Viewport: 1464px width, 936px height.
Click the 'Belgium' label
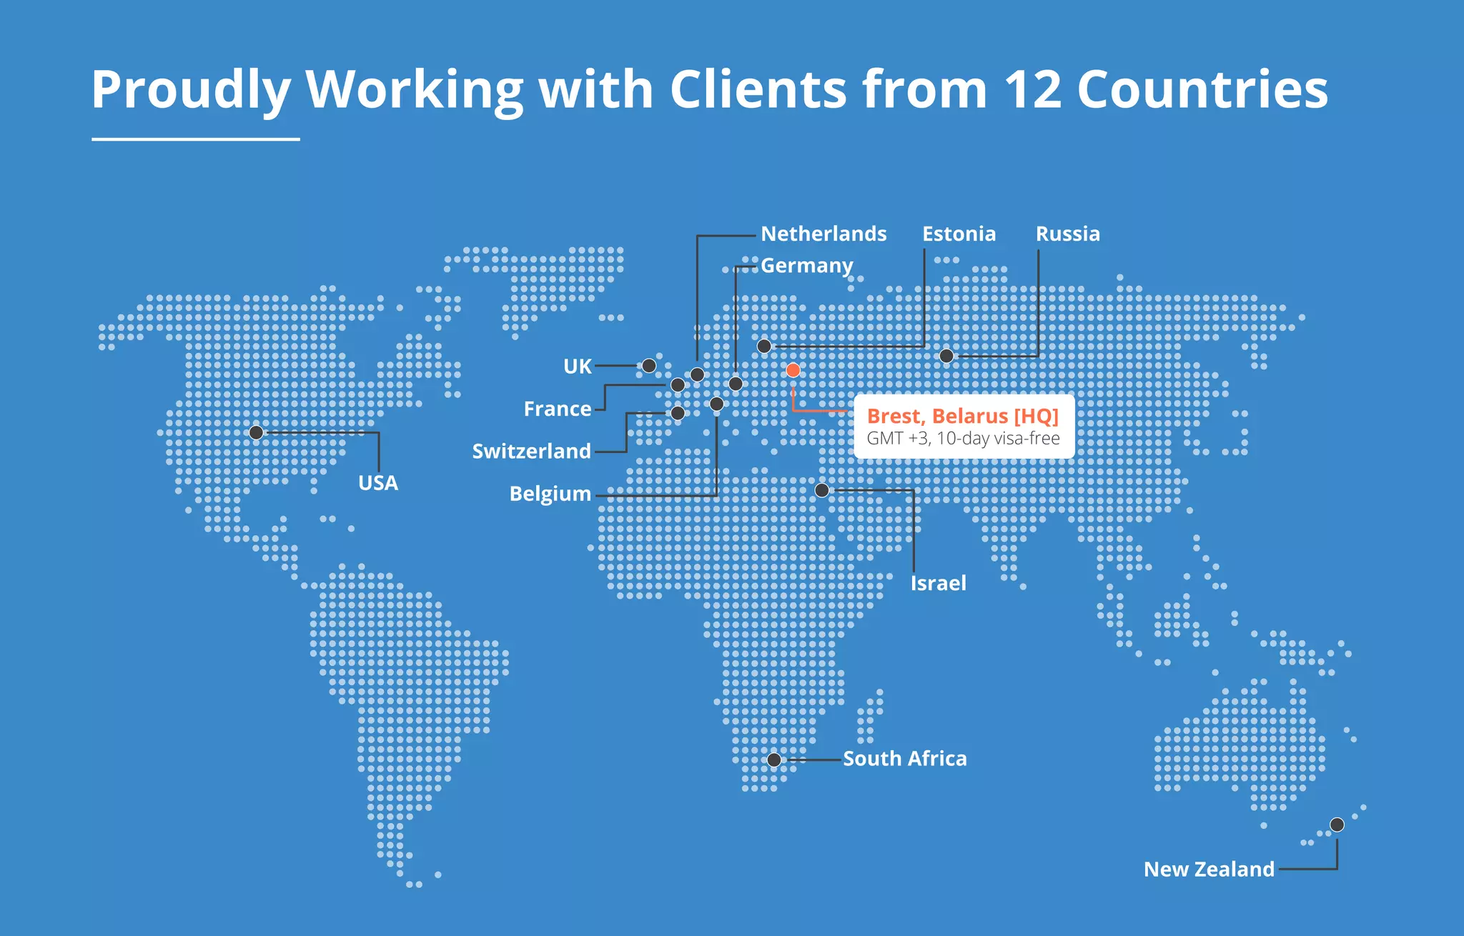tap(550, 494)
